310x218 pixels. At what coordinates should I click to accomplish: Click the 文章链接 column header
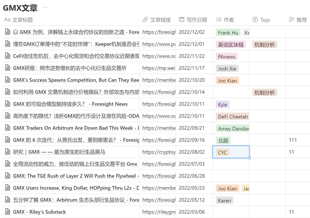coord(157,20)
